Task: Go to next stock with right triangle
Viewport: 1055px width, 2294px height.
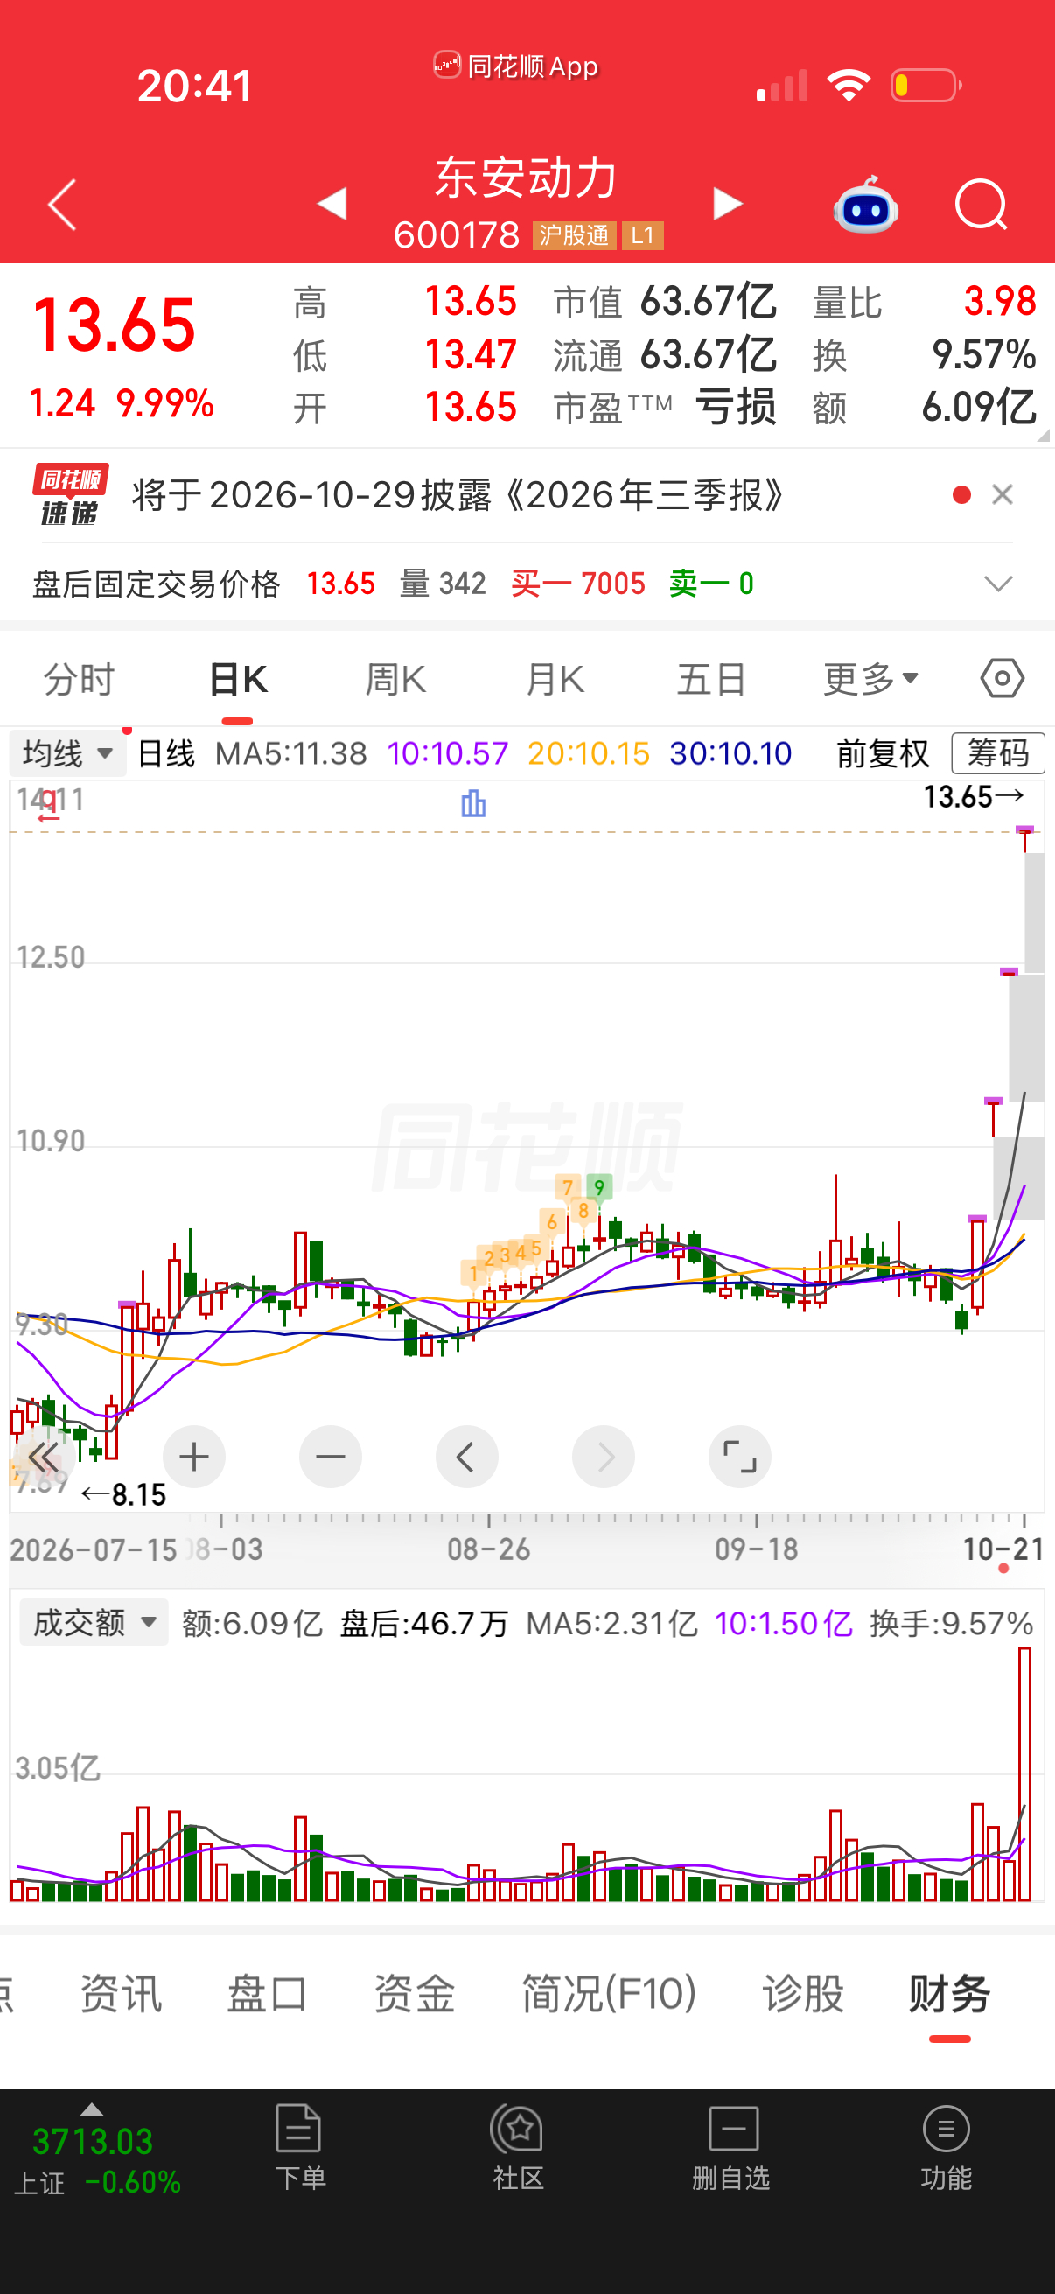Action: click(x=727, y=204)
